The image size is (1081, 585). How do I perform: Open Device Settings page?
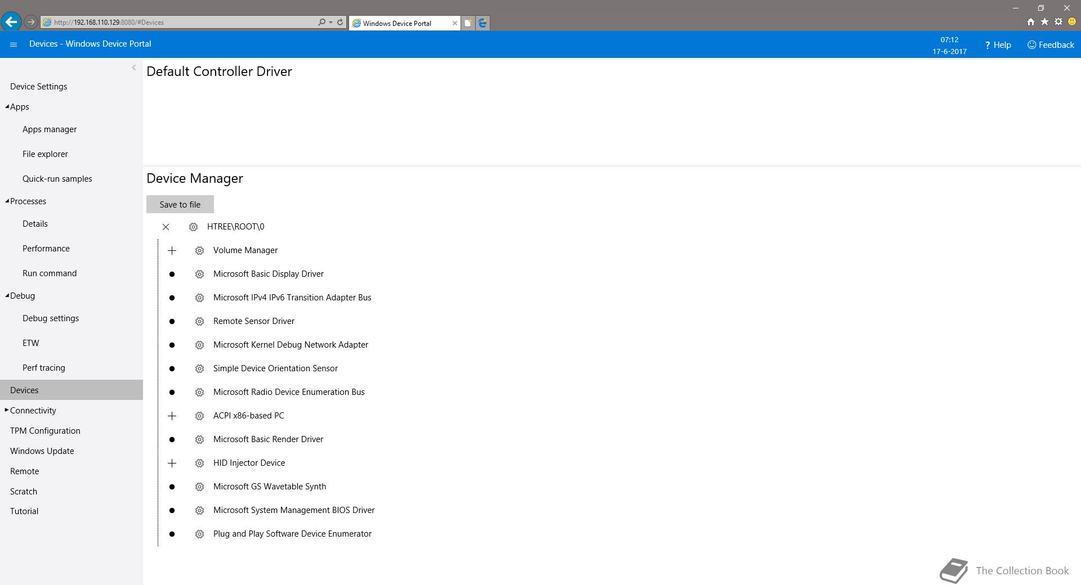[x=38, y=86]
